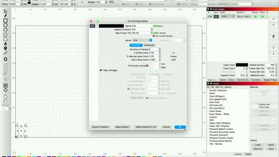Select the Edit Nodes tool

(x=5, y=34)
